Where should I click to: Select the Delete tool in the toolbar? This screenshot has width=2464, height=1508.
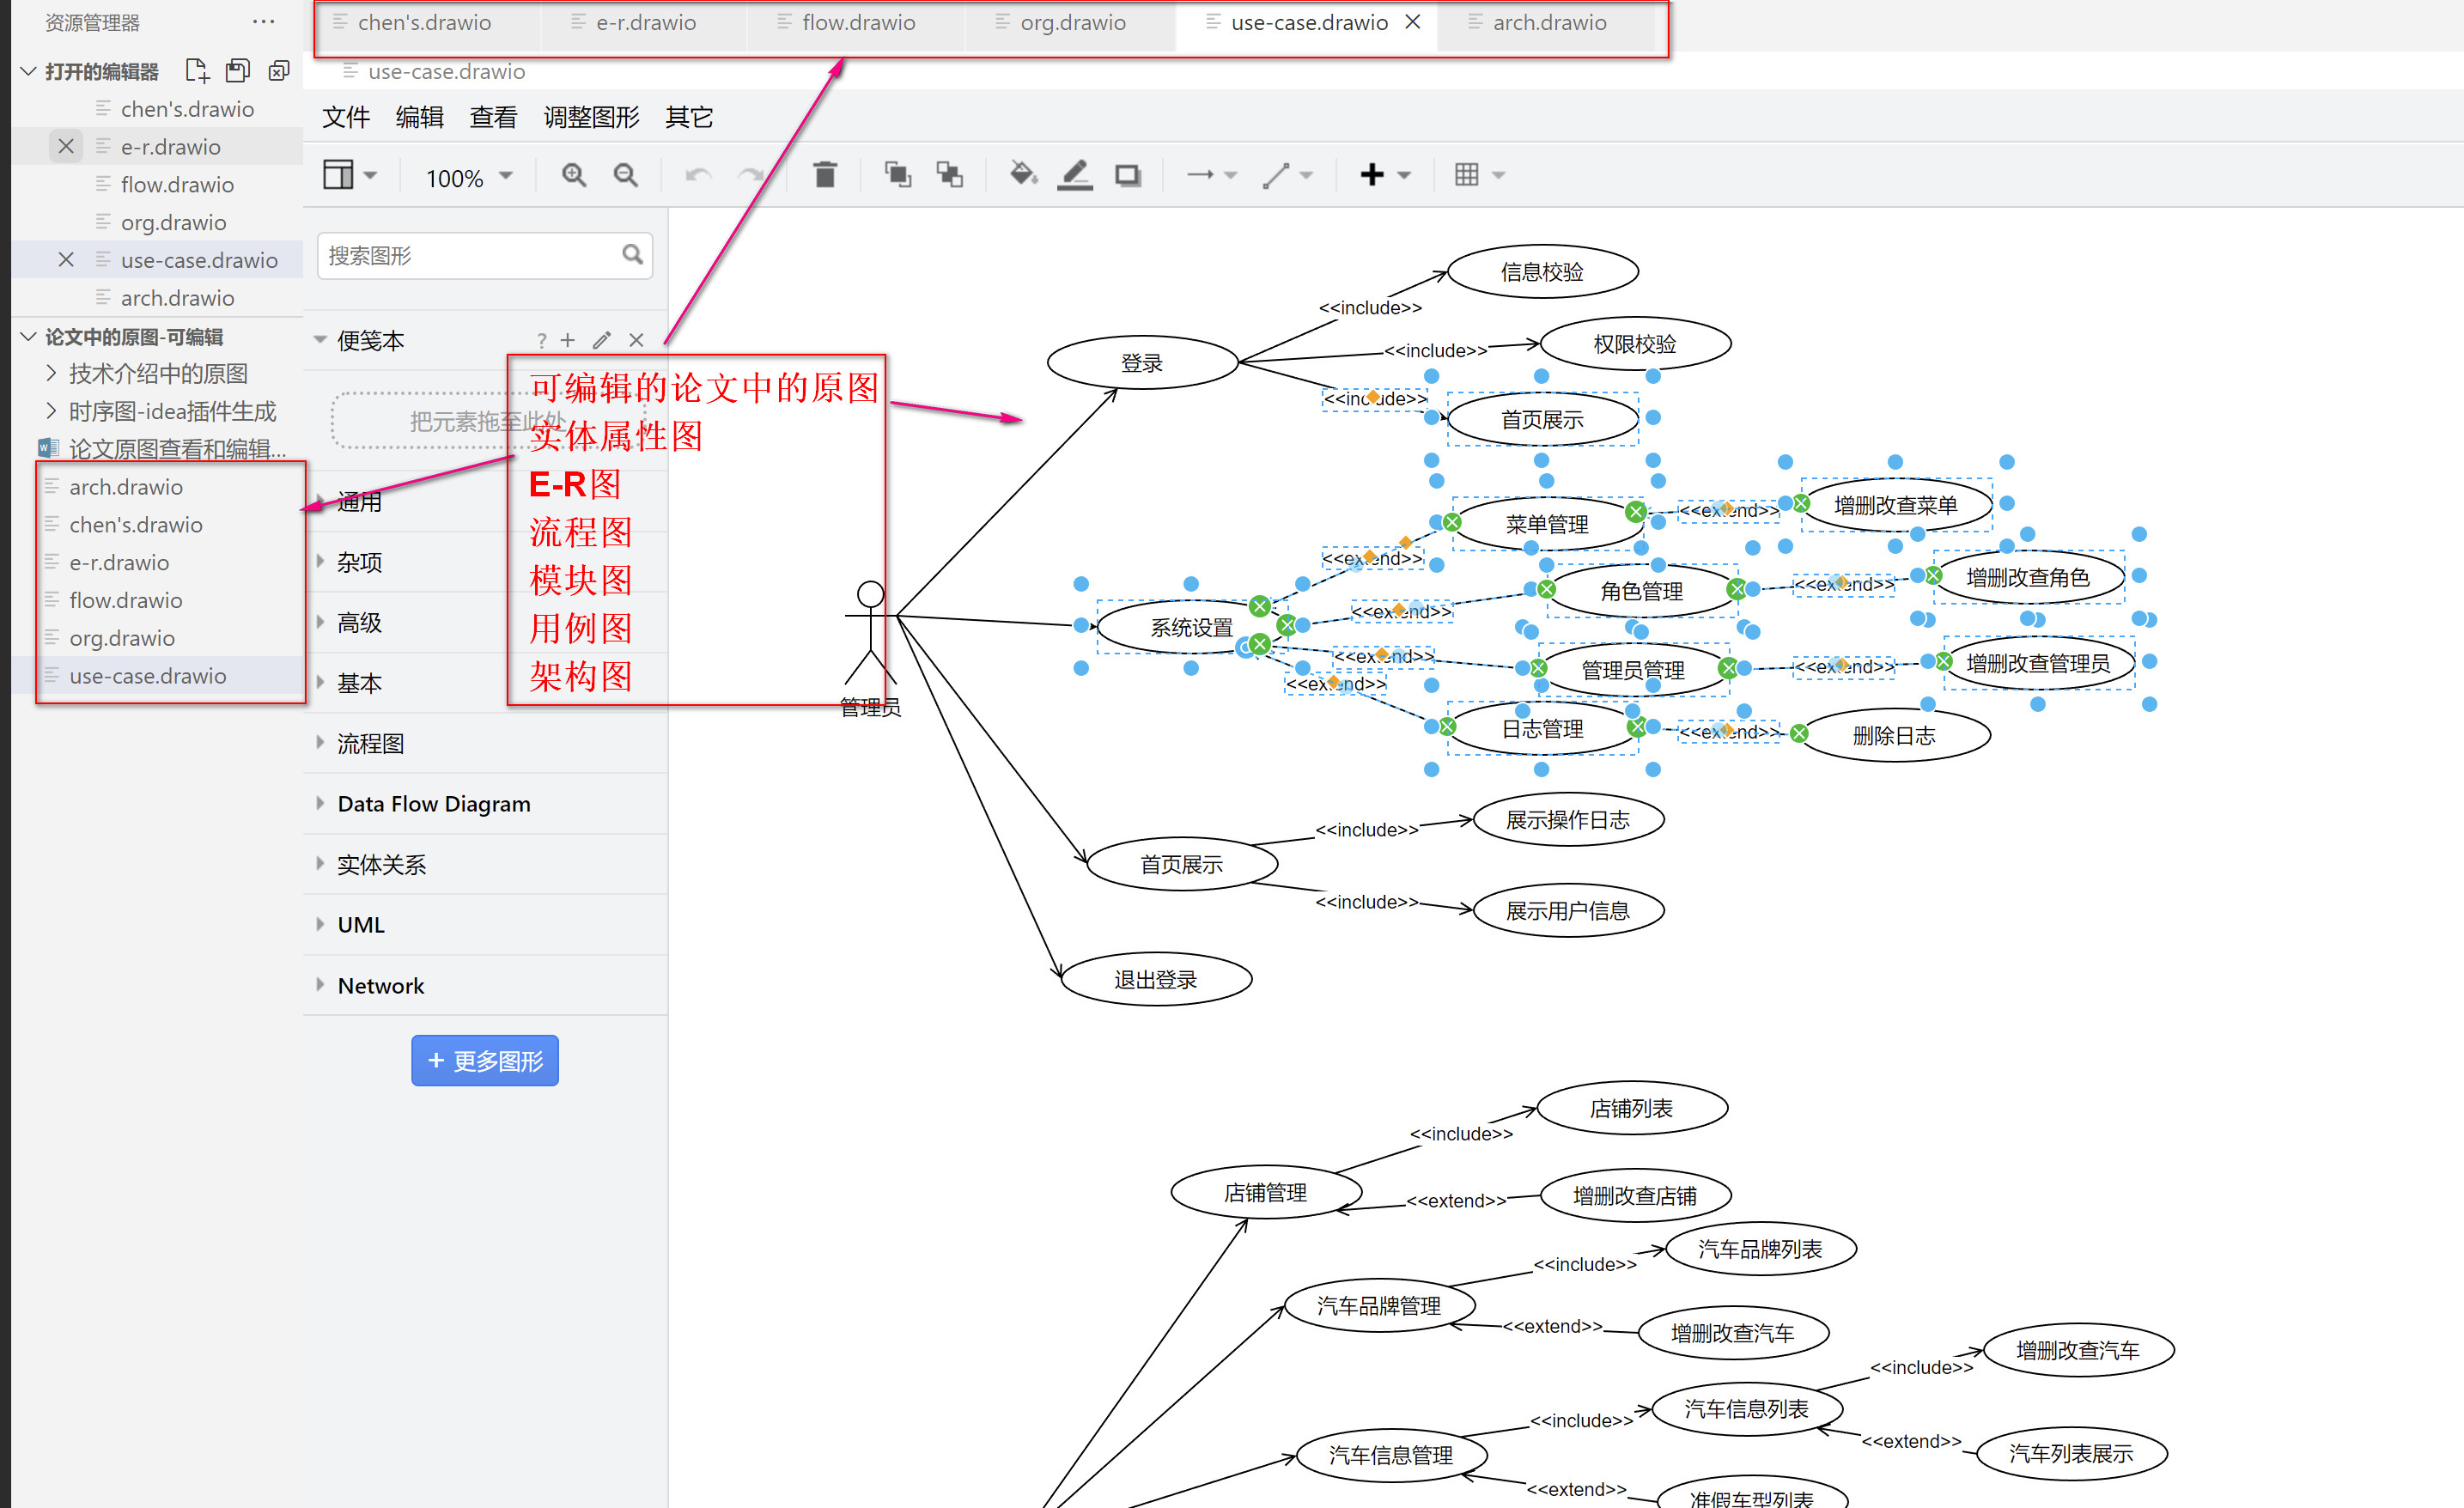point(825,175)
